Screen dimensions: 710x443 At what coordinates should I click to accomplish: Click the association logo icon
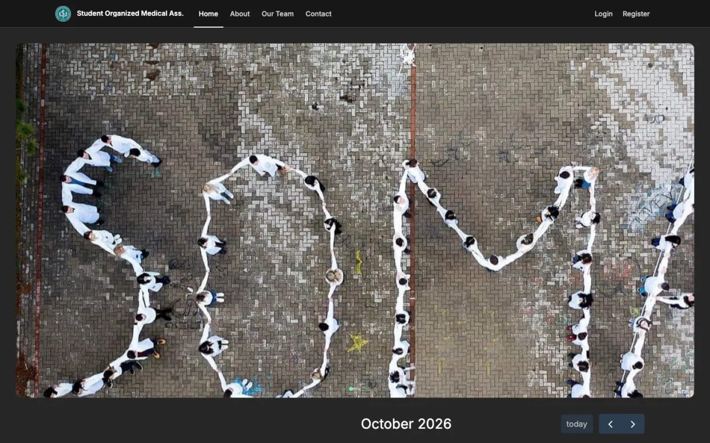[63, 14]
